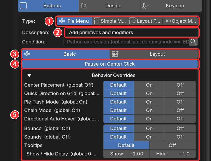Click the Condition search magnifier icon
This screenshot has height=161, width=211.
(x=194, y=42)
